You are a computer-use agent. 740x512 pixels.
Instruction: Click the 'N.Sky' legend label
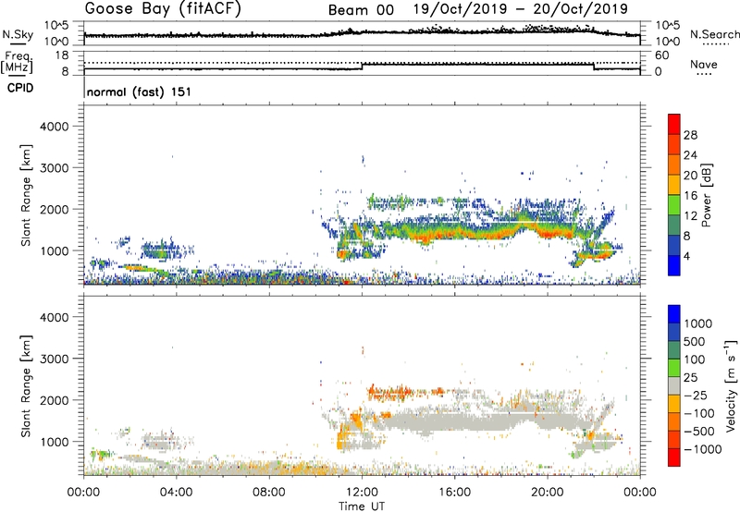coord(18,34)
